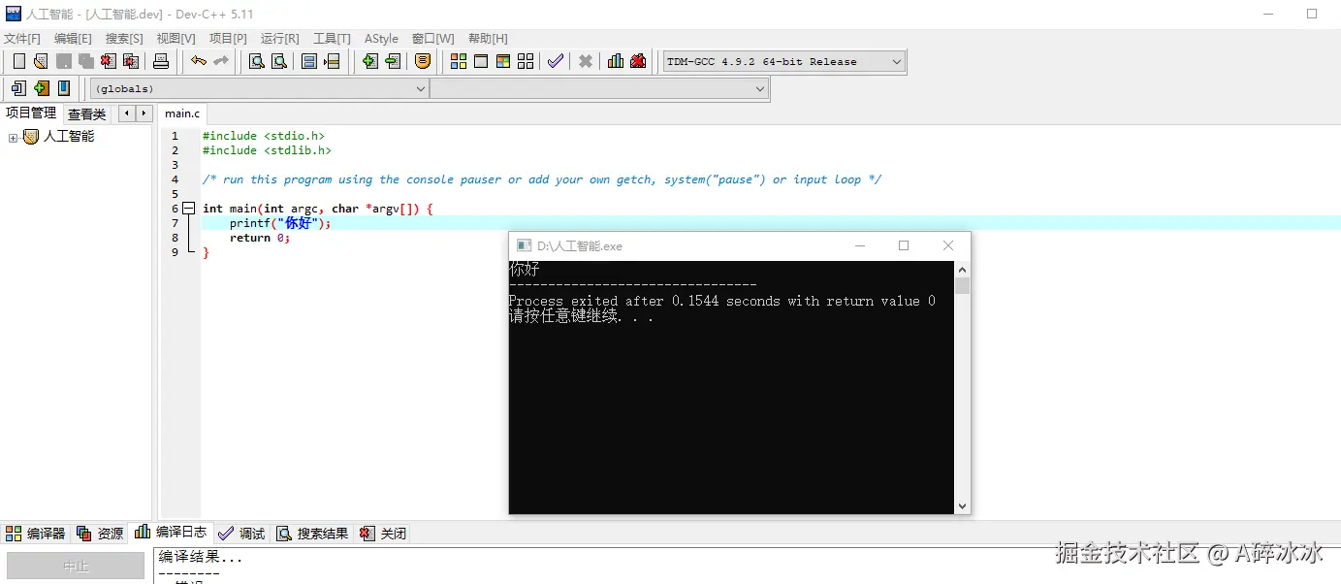
Task: Select the 项目管理 panel tab
Action: click(x=31, y=113)
